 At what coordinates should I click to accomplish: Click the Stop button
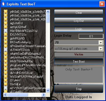pyautogui.click(x=79, y=89)
